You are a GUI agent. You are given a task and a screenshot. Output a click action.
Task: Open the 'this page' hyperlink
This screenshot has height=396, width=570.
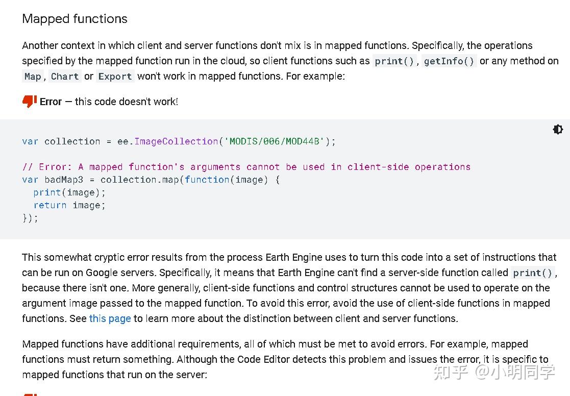[x=110, y=318]
